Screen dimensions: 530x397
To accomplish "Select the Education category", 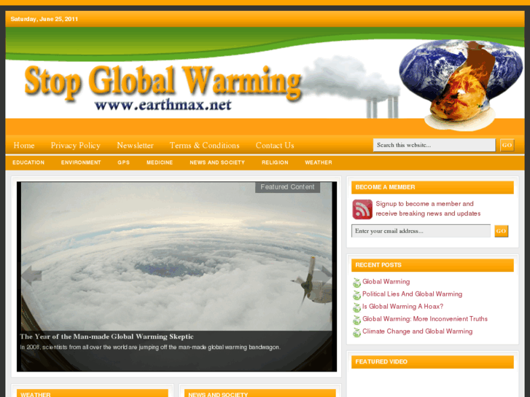I will [x=28, y=162].
